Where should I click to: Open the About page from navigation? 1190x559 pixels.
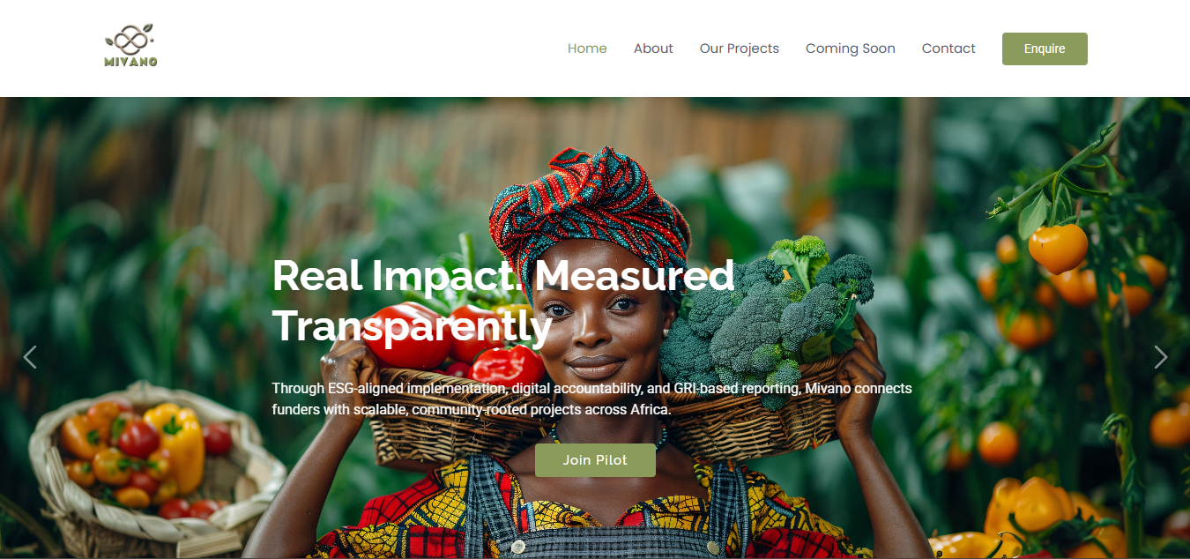tap(653, 48)
